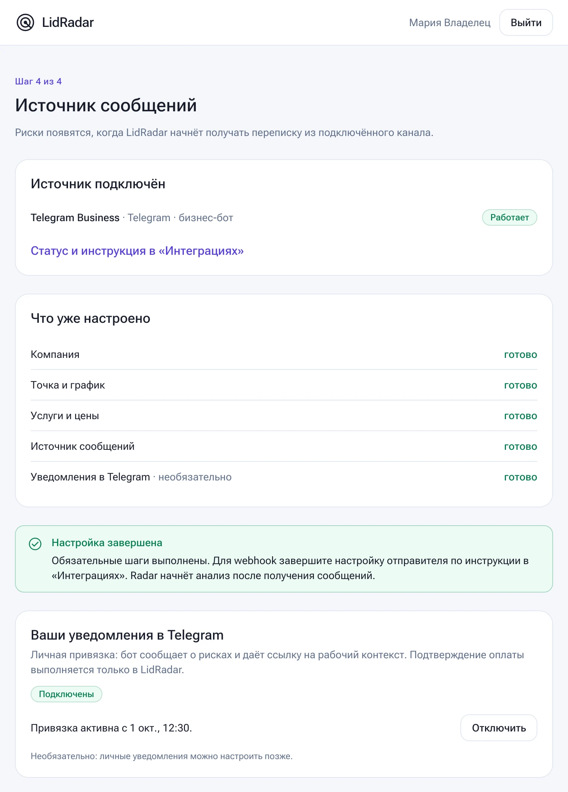The image size is (568, 792).
Task: Click the Настройка завершена banner title
Action: coord(107,543)
